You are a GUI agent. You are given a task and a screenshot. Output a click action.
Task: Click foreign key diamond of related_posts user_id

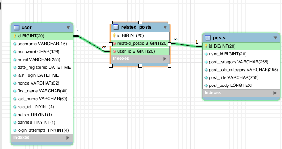click(x=115, y=52)
